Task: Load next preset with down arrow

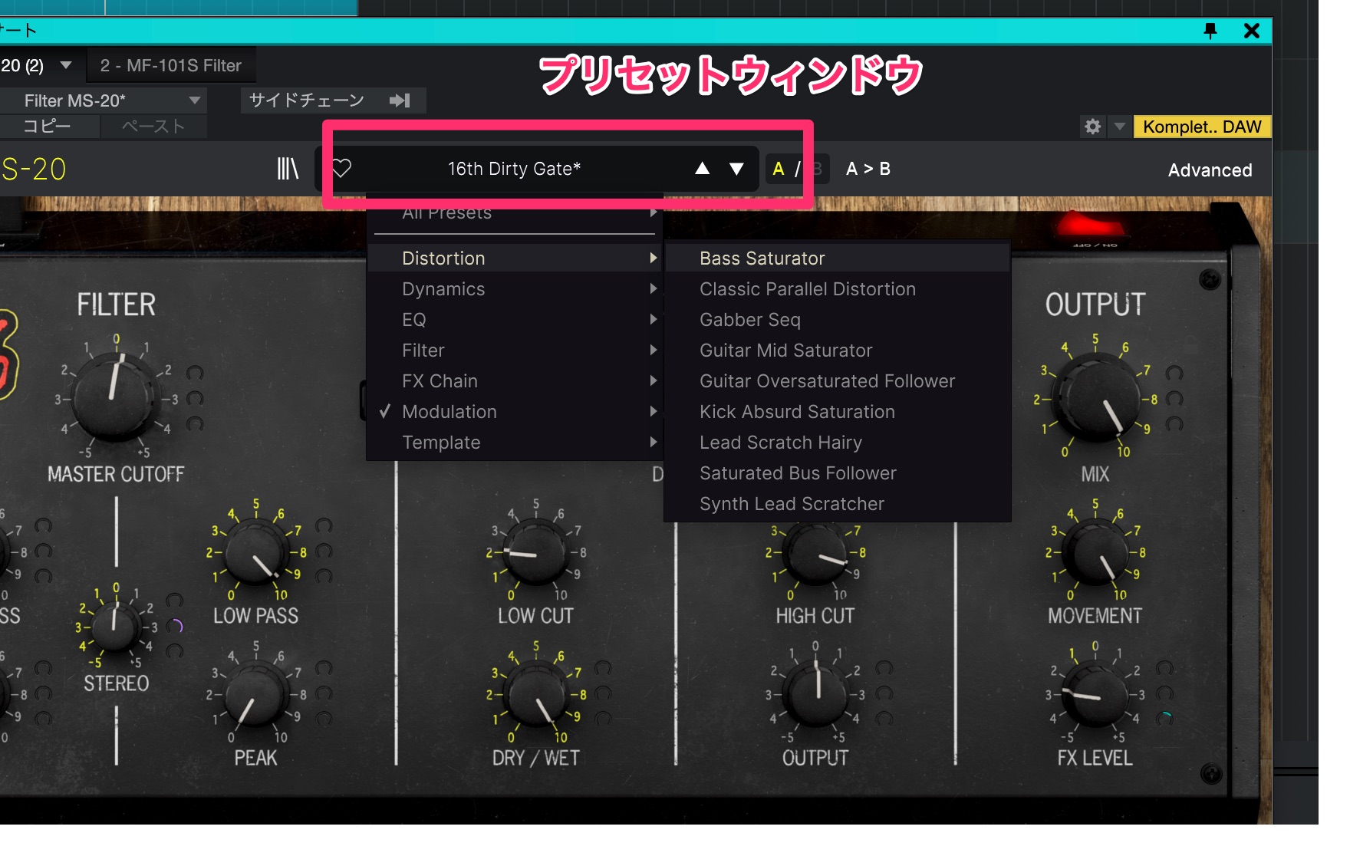Action: 736,169
